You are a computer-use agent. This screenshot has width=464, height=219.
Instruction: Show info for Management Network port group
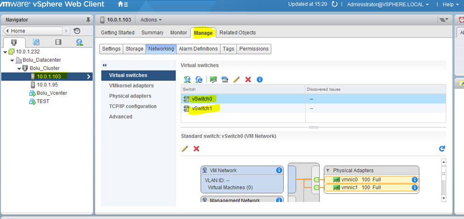tap(279, 201)
